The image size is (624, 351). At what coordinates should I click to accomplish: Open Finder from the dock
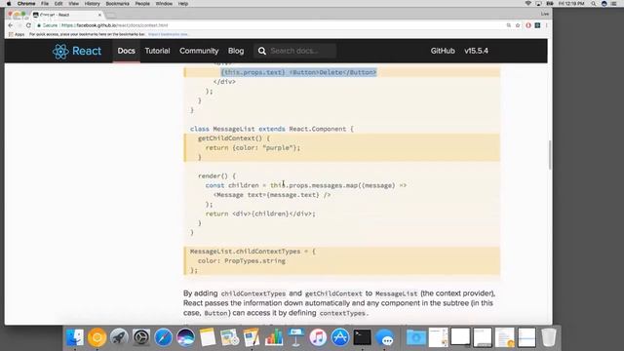[75, 337]
